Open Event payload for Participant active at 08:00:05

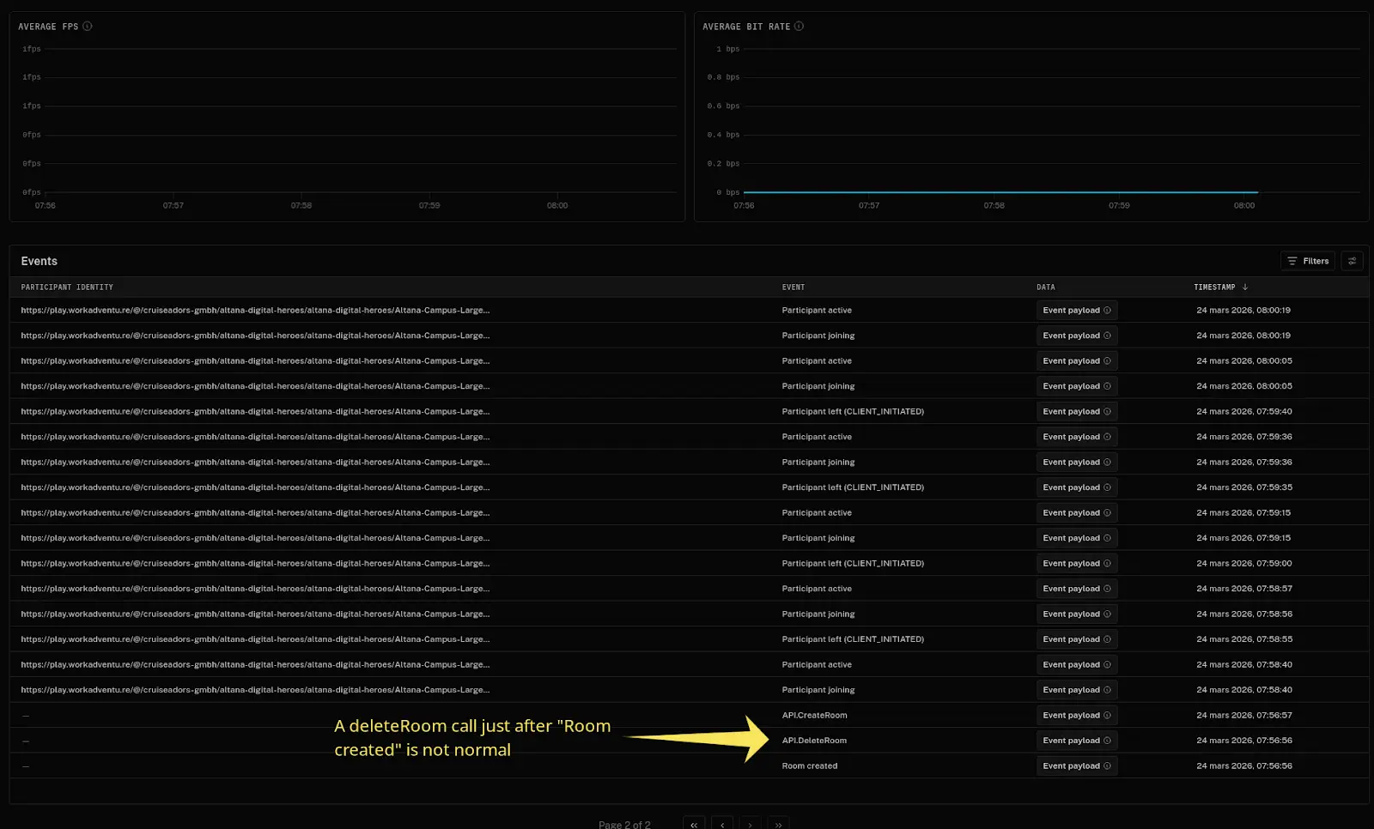coord(1077,361)
